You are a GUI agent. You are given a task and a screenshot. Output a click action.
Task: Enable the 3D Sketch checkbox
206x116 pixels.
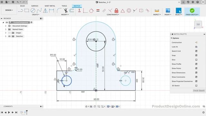point(196,86)
